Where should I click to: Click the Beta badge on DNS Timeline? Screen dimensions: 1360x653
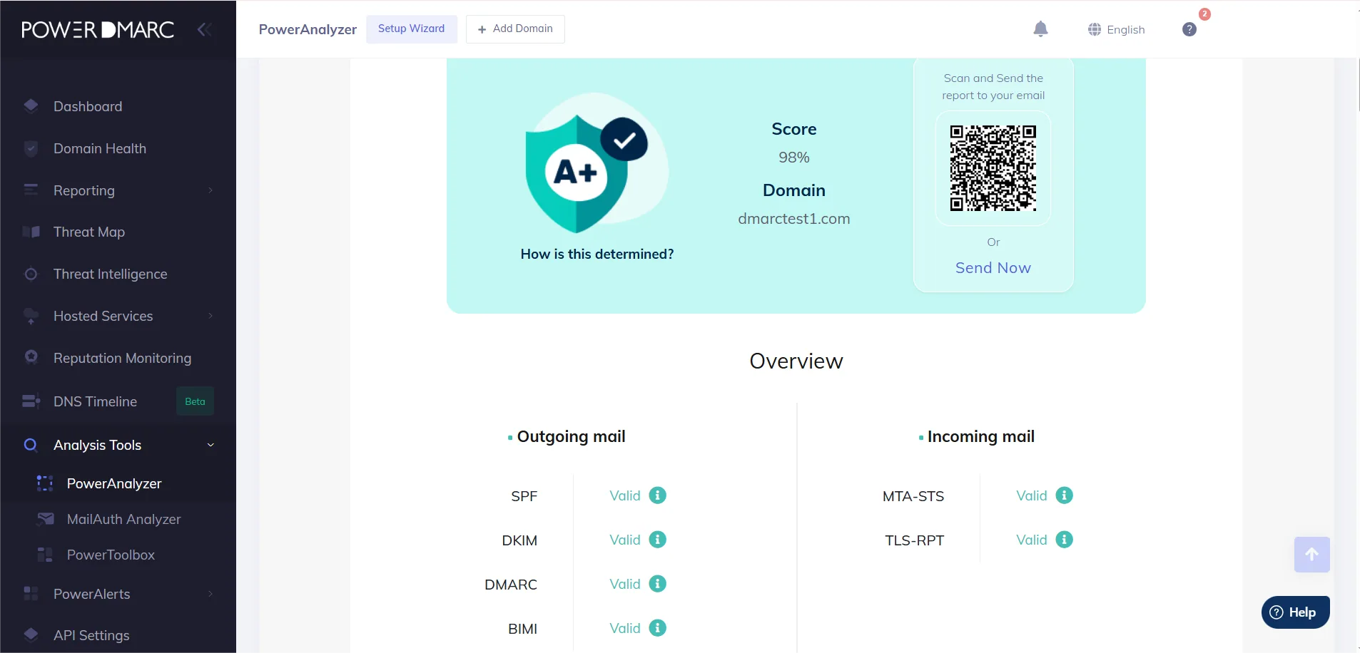pyautogui.click(x=195, y=401)
